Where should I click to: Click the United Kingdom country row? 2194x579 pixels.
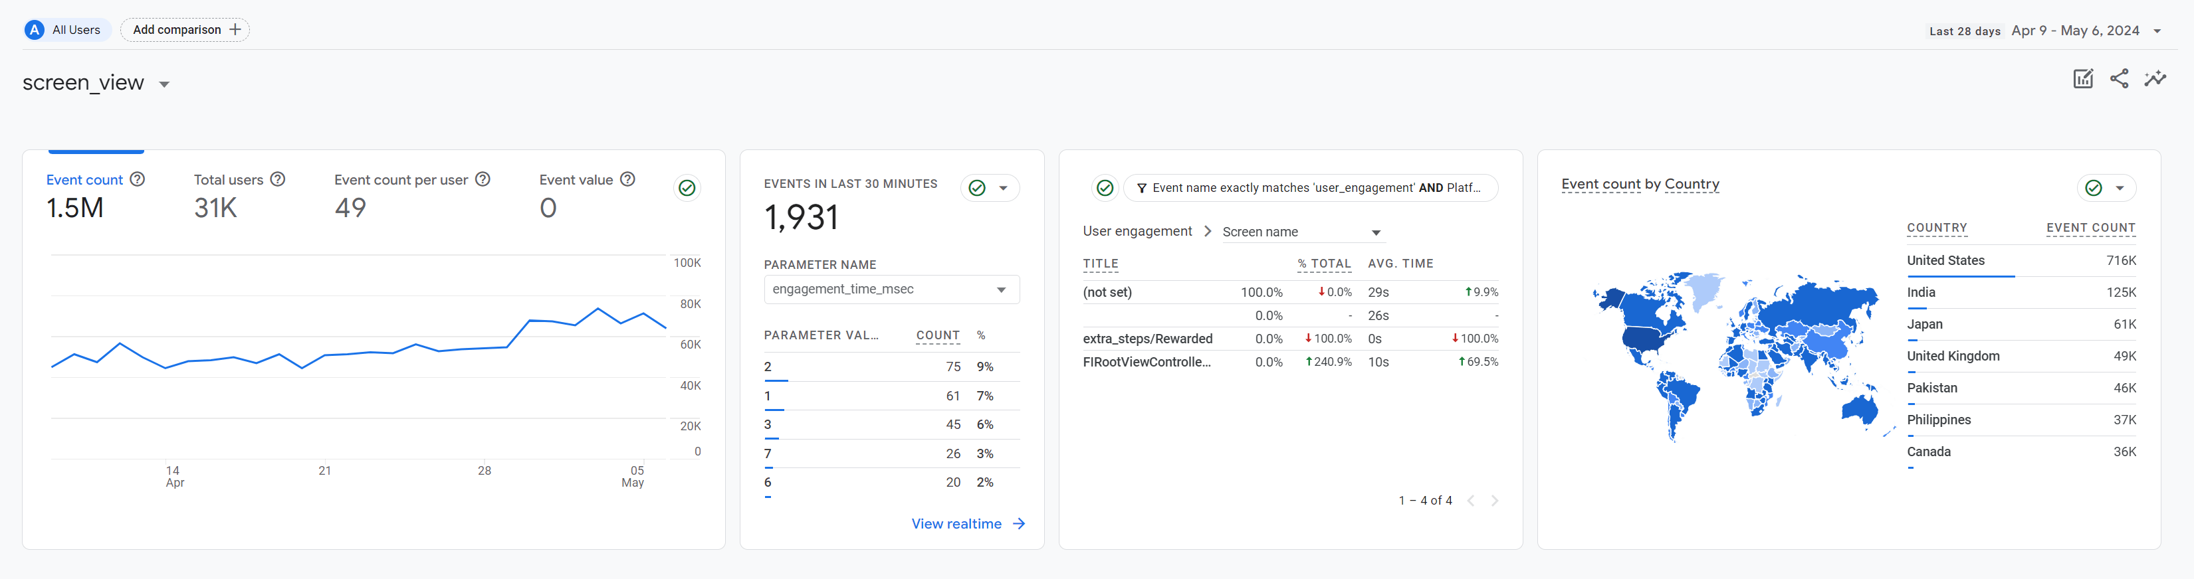tap(2021, 356)
